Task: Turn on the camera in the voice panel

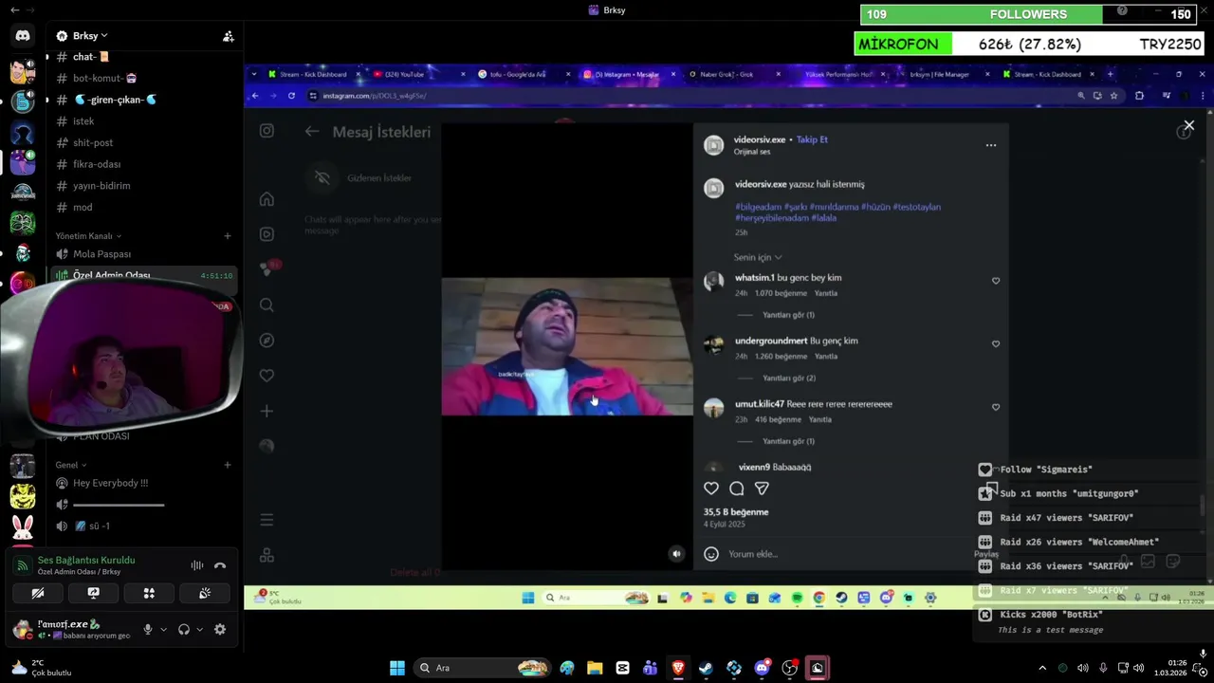Action: click(x=38, y=593)
